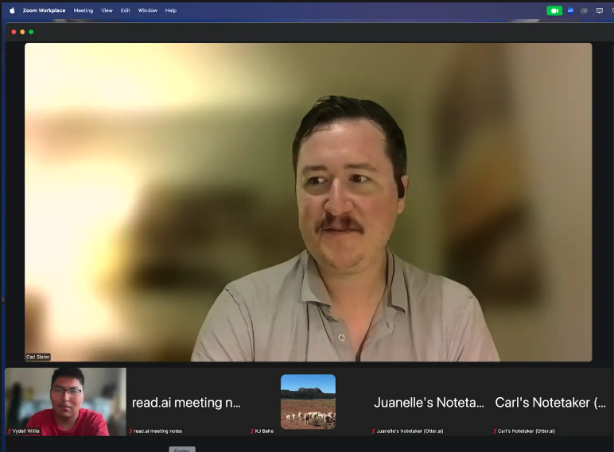The width and height of the screenshot is (614, 452).
Task: Click muted mic icon beside KJ Bahe
Action: [252, 431]
